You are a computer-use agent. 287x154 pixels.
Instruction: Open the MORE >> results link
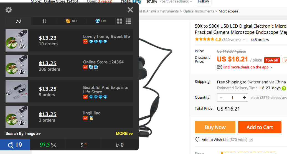click(125, 134)
